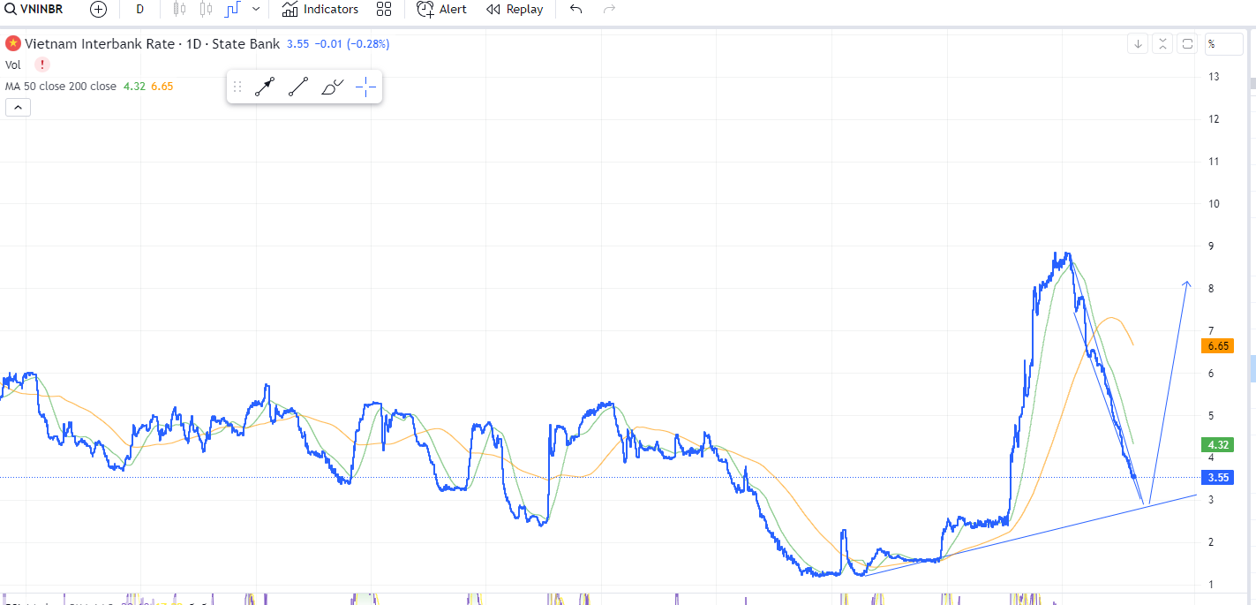The image size is (1256, 605).
Task: Click the compare or add symbol plus icon
Action: (x=98, y=10)
